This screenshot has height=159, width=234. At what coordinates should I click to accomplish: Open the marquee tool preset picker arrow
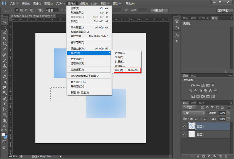(11, 10)
